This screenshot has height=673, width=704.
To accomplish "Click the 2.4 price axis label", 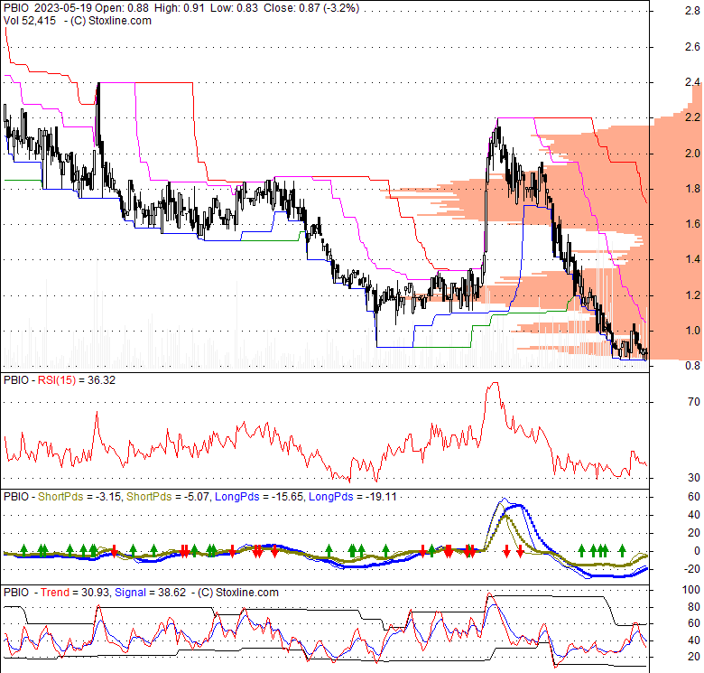I will coord(692,82).
